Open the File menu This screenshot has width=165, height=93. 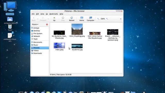[33, 14]
